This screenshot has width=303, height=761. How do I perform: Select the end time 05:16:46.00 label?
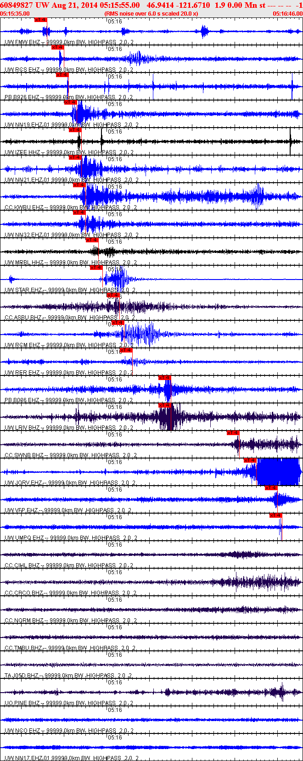click(x=288, y=14)
